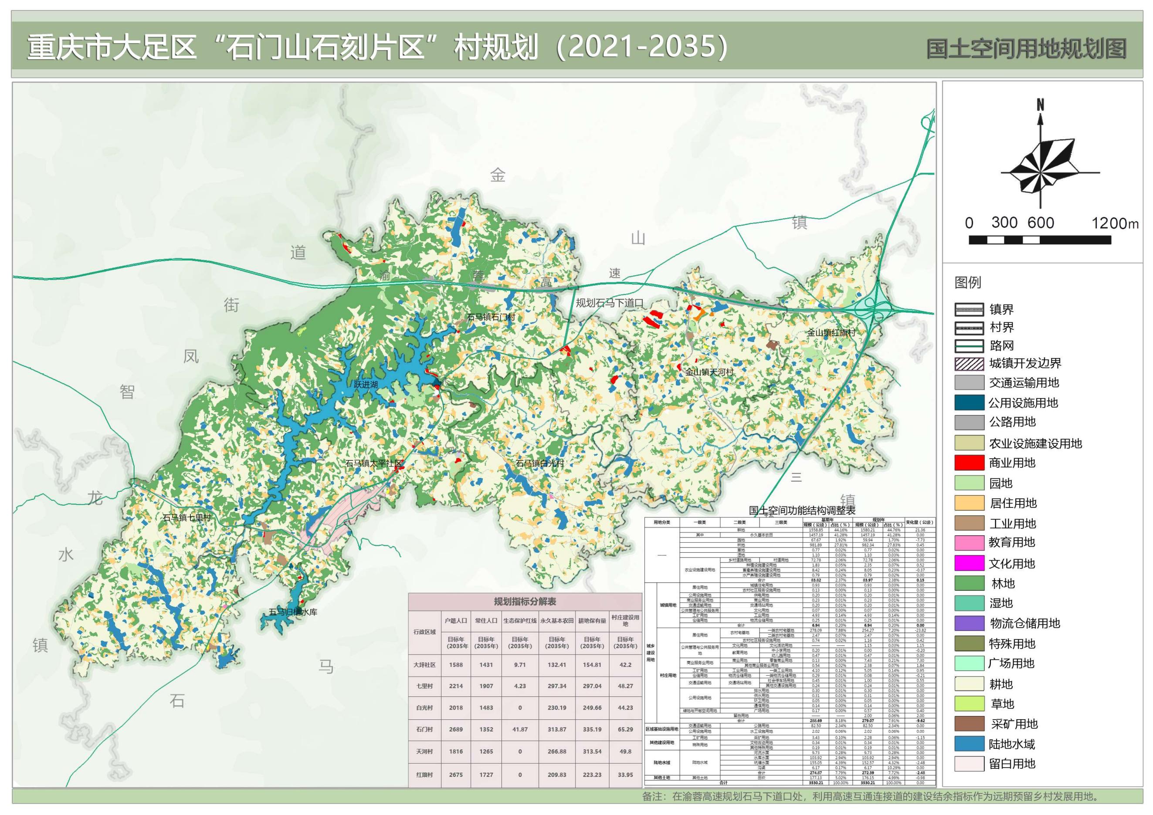Click the 天河村 row label in table
Viewport: 1153px width, 815px height.
[425, 752]
